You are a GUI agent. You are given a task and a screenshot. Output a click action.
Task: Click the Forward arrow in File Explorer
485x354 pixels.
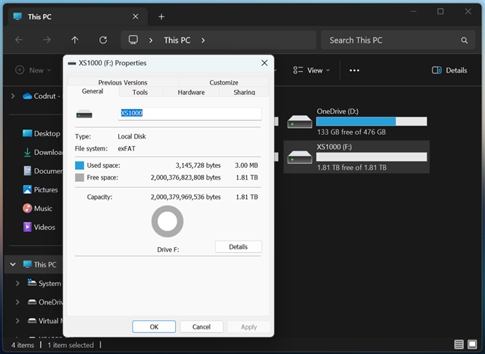click(x=47, y=40)
